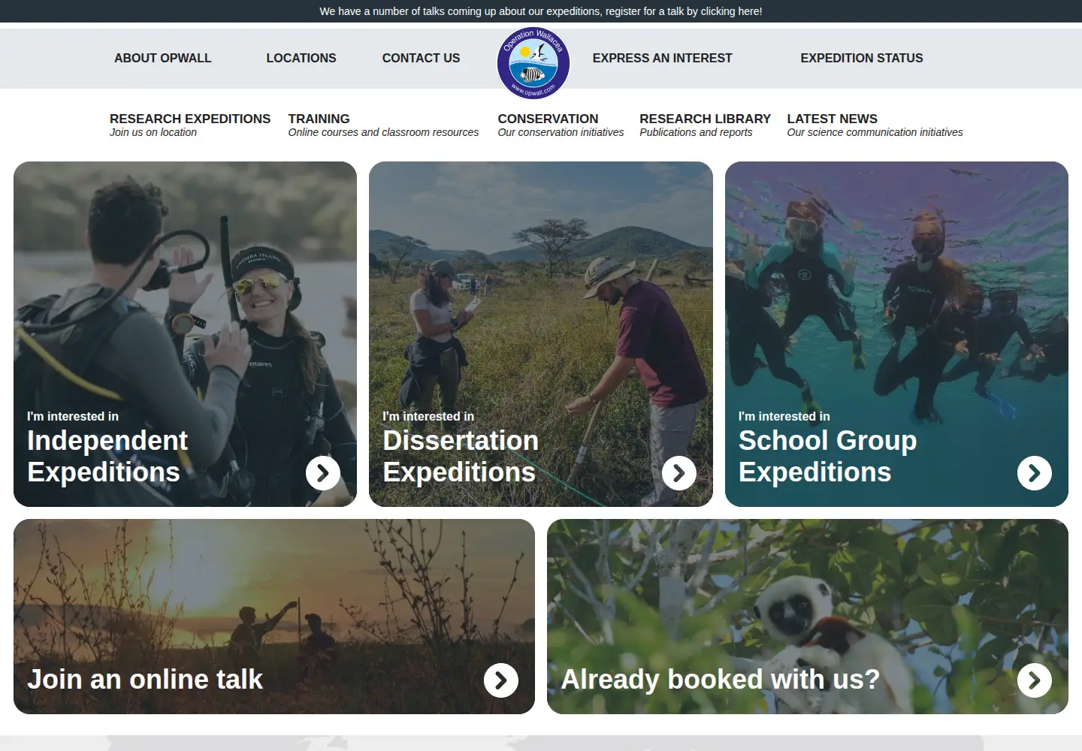Open the Locations menu item

point(301,58)
